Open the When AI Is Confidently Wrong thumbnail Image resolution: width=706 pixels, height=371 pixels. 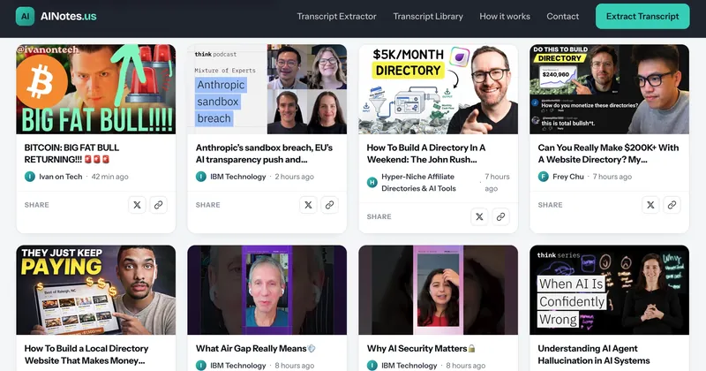[x=609, y=290]
